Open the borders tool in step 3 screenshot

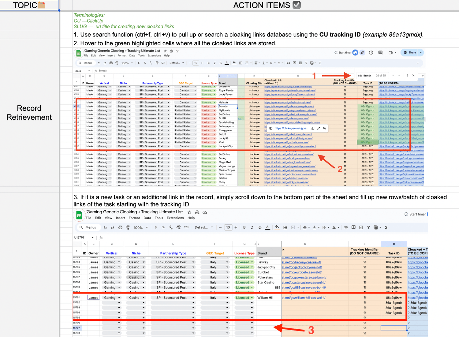(285, 227)
